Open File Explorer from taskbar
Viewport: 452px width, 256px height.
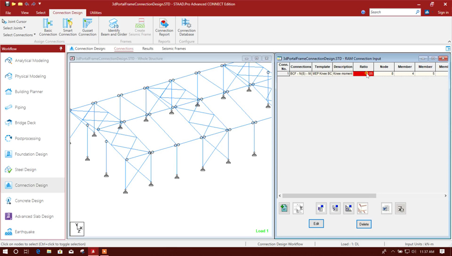(49, 251)
